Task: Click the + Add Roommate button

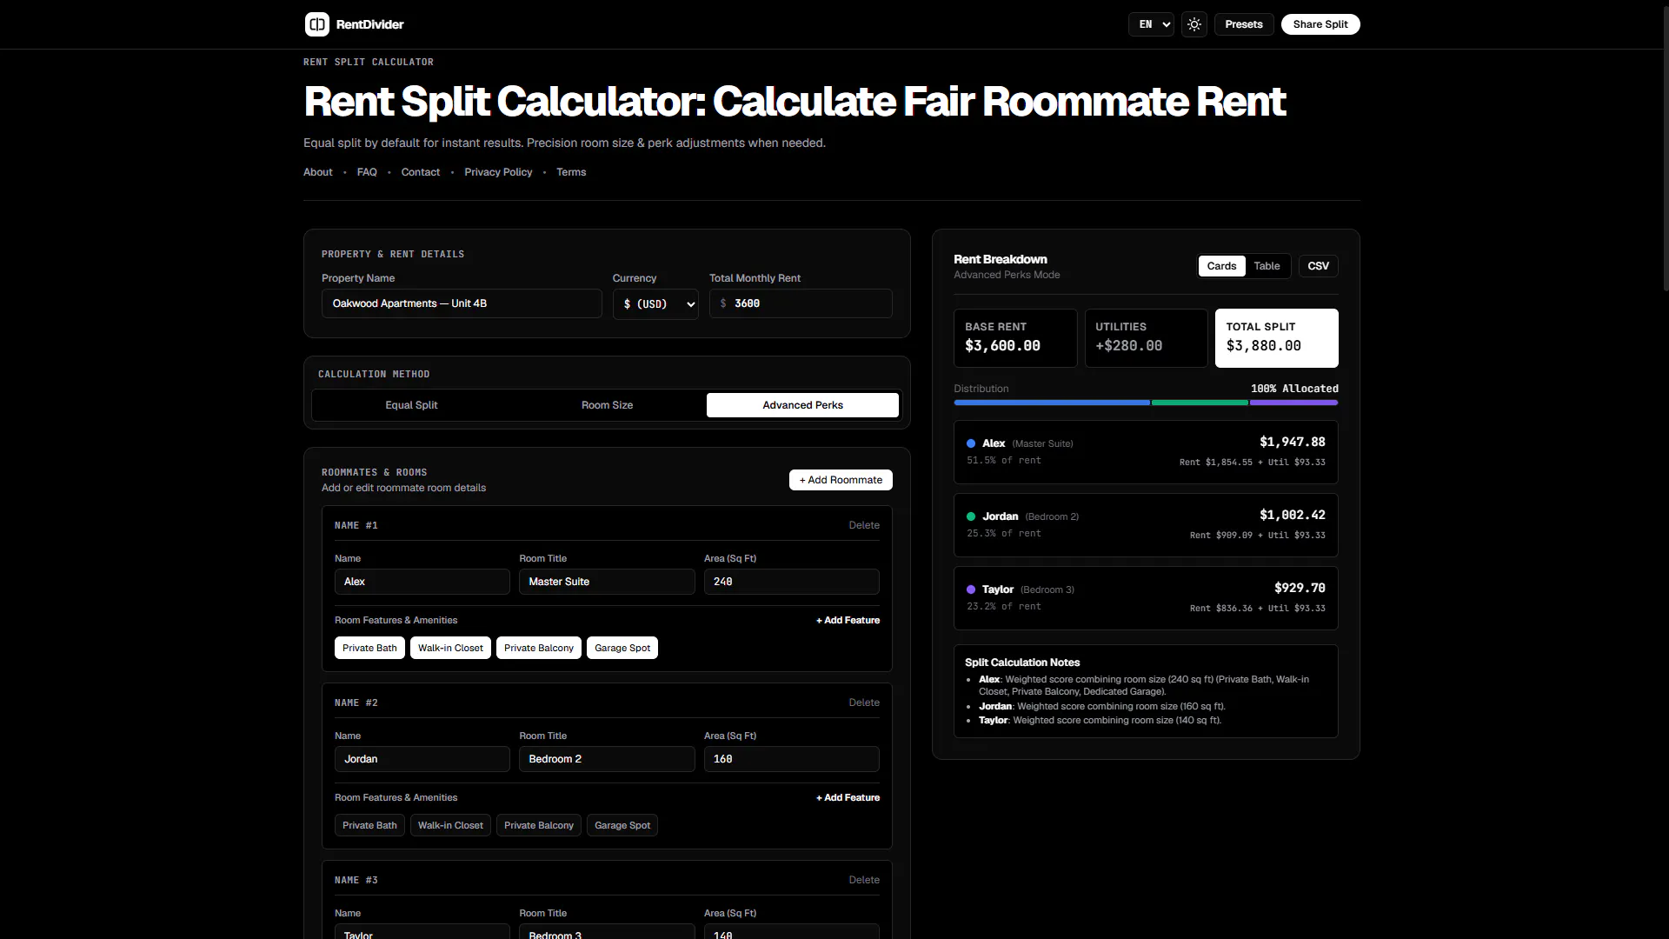Action: (x=841, y=480)
